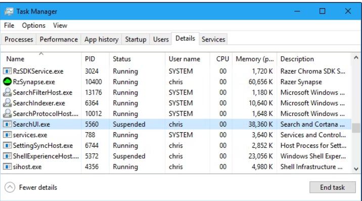362x201 pixels.
Task: Collapse view with Fewer details arrow
Action: pos(10,187)
